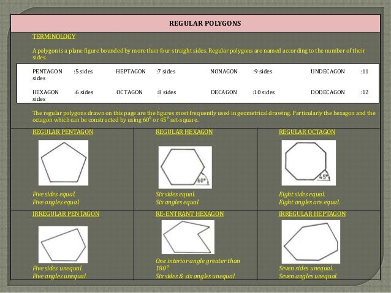391x293 pixels.
Task: Click the re-entrant hexagon figure
Action: click(188, 237)
